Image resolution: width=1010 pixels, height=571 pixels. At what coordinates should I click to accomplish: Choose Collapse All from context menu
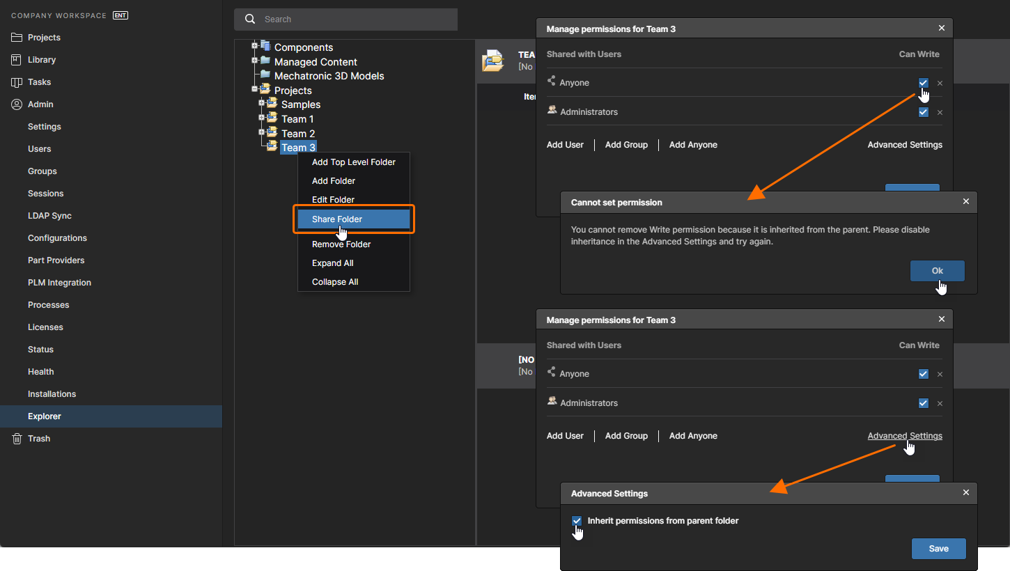(354, 282)
